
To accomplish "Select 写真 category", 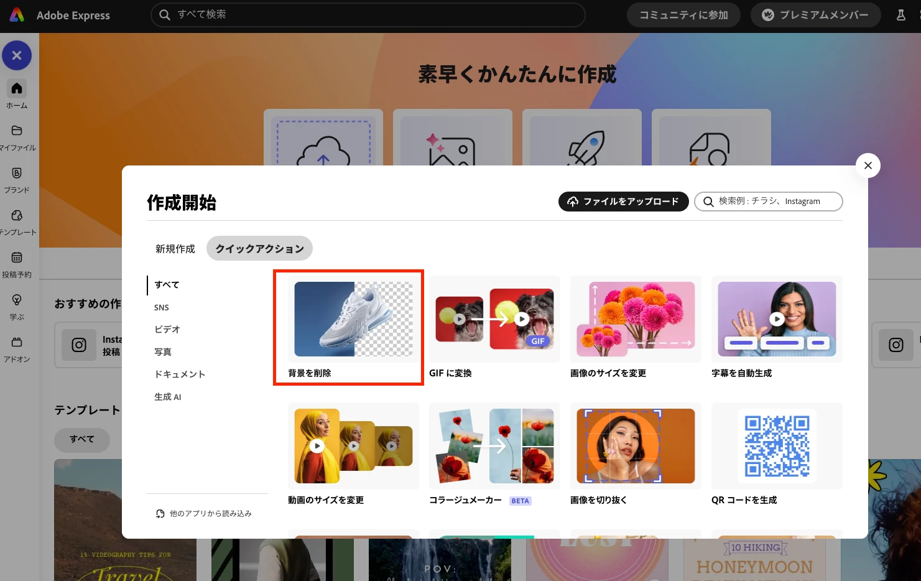I will point(163,352).
